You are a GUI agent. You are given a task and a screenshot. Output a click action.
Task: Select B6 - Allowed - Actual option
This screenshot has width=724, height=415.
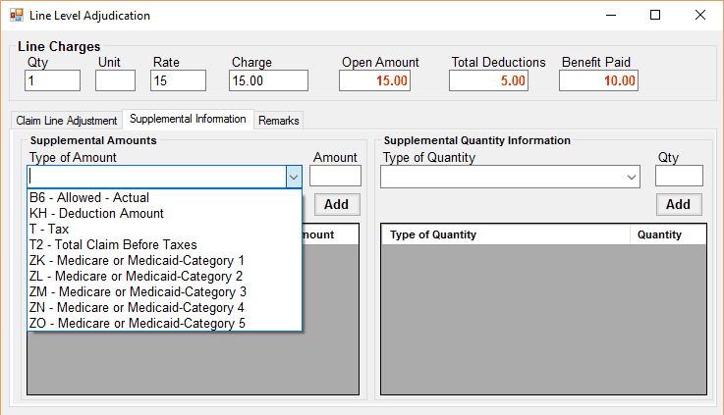(x=89, y=197)
